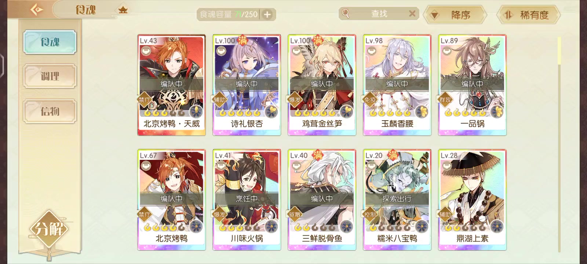Open the home pavilion icon beside 食魂
Image resolution: width=587 pixels, height=264 pixels.
tap(123, 10)
